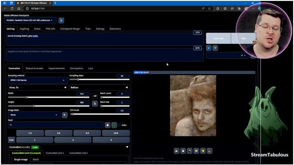Clear the styles field with X
This screenshot has height=165, width=294.
tap(242, 55)
